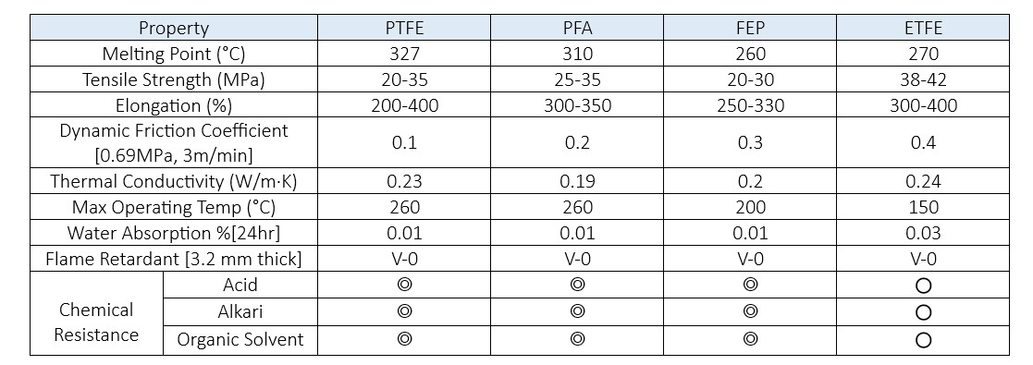Click double-circle icon for PTFE Organic Solvent
The image size is (1033, 365).
(x=404, y=338)
